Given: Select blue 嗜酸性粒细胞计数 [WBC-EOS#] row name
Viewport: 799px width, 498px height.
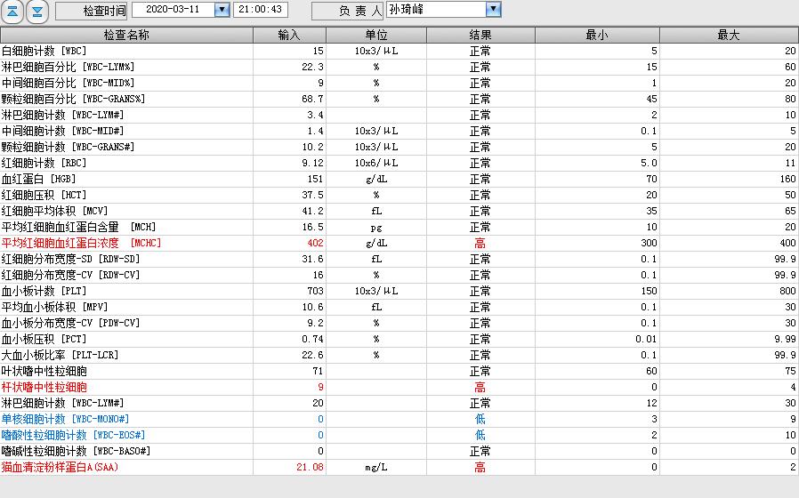Looking at the screenshot, I should pos(73,435).
